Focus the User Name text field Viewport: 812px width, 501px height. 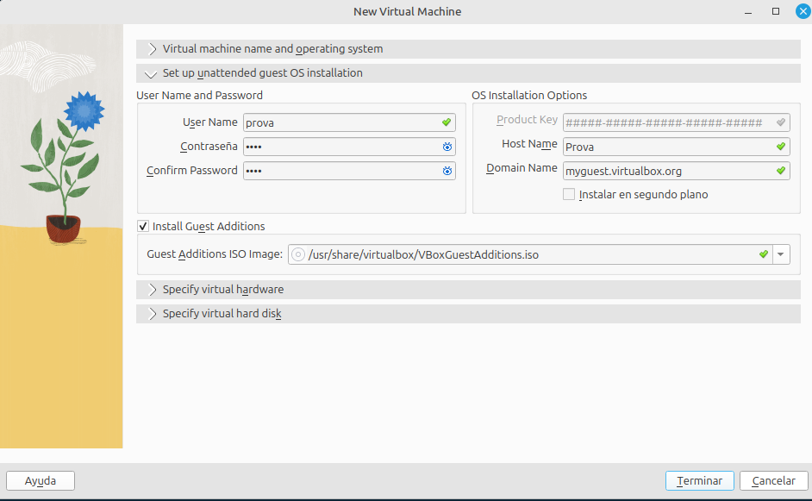[x=349, y=122]
